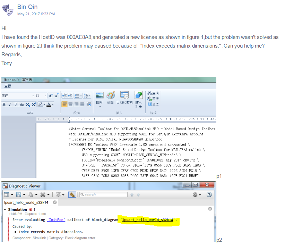Select Align Left paragraph alignment
Viewport: 285px width, 248px height.
pyautogui.click(x=64, y=104)
